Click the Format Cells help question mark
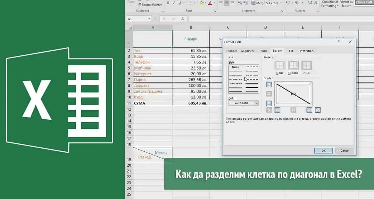 [339, 42]
